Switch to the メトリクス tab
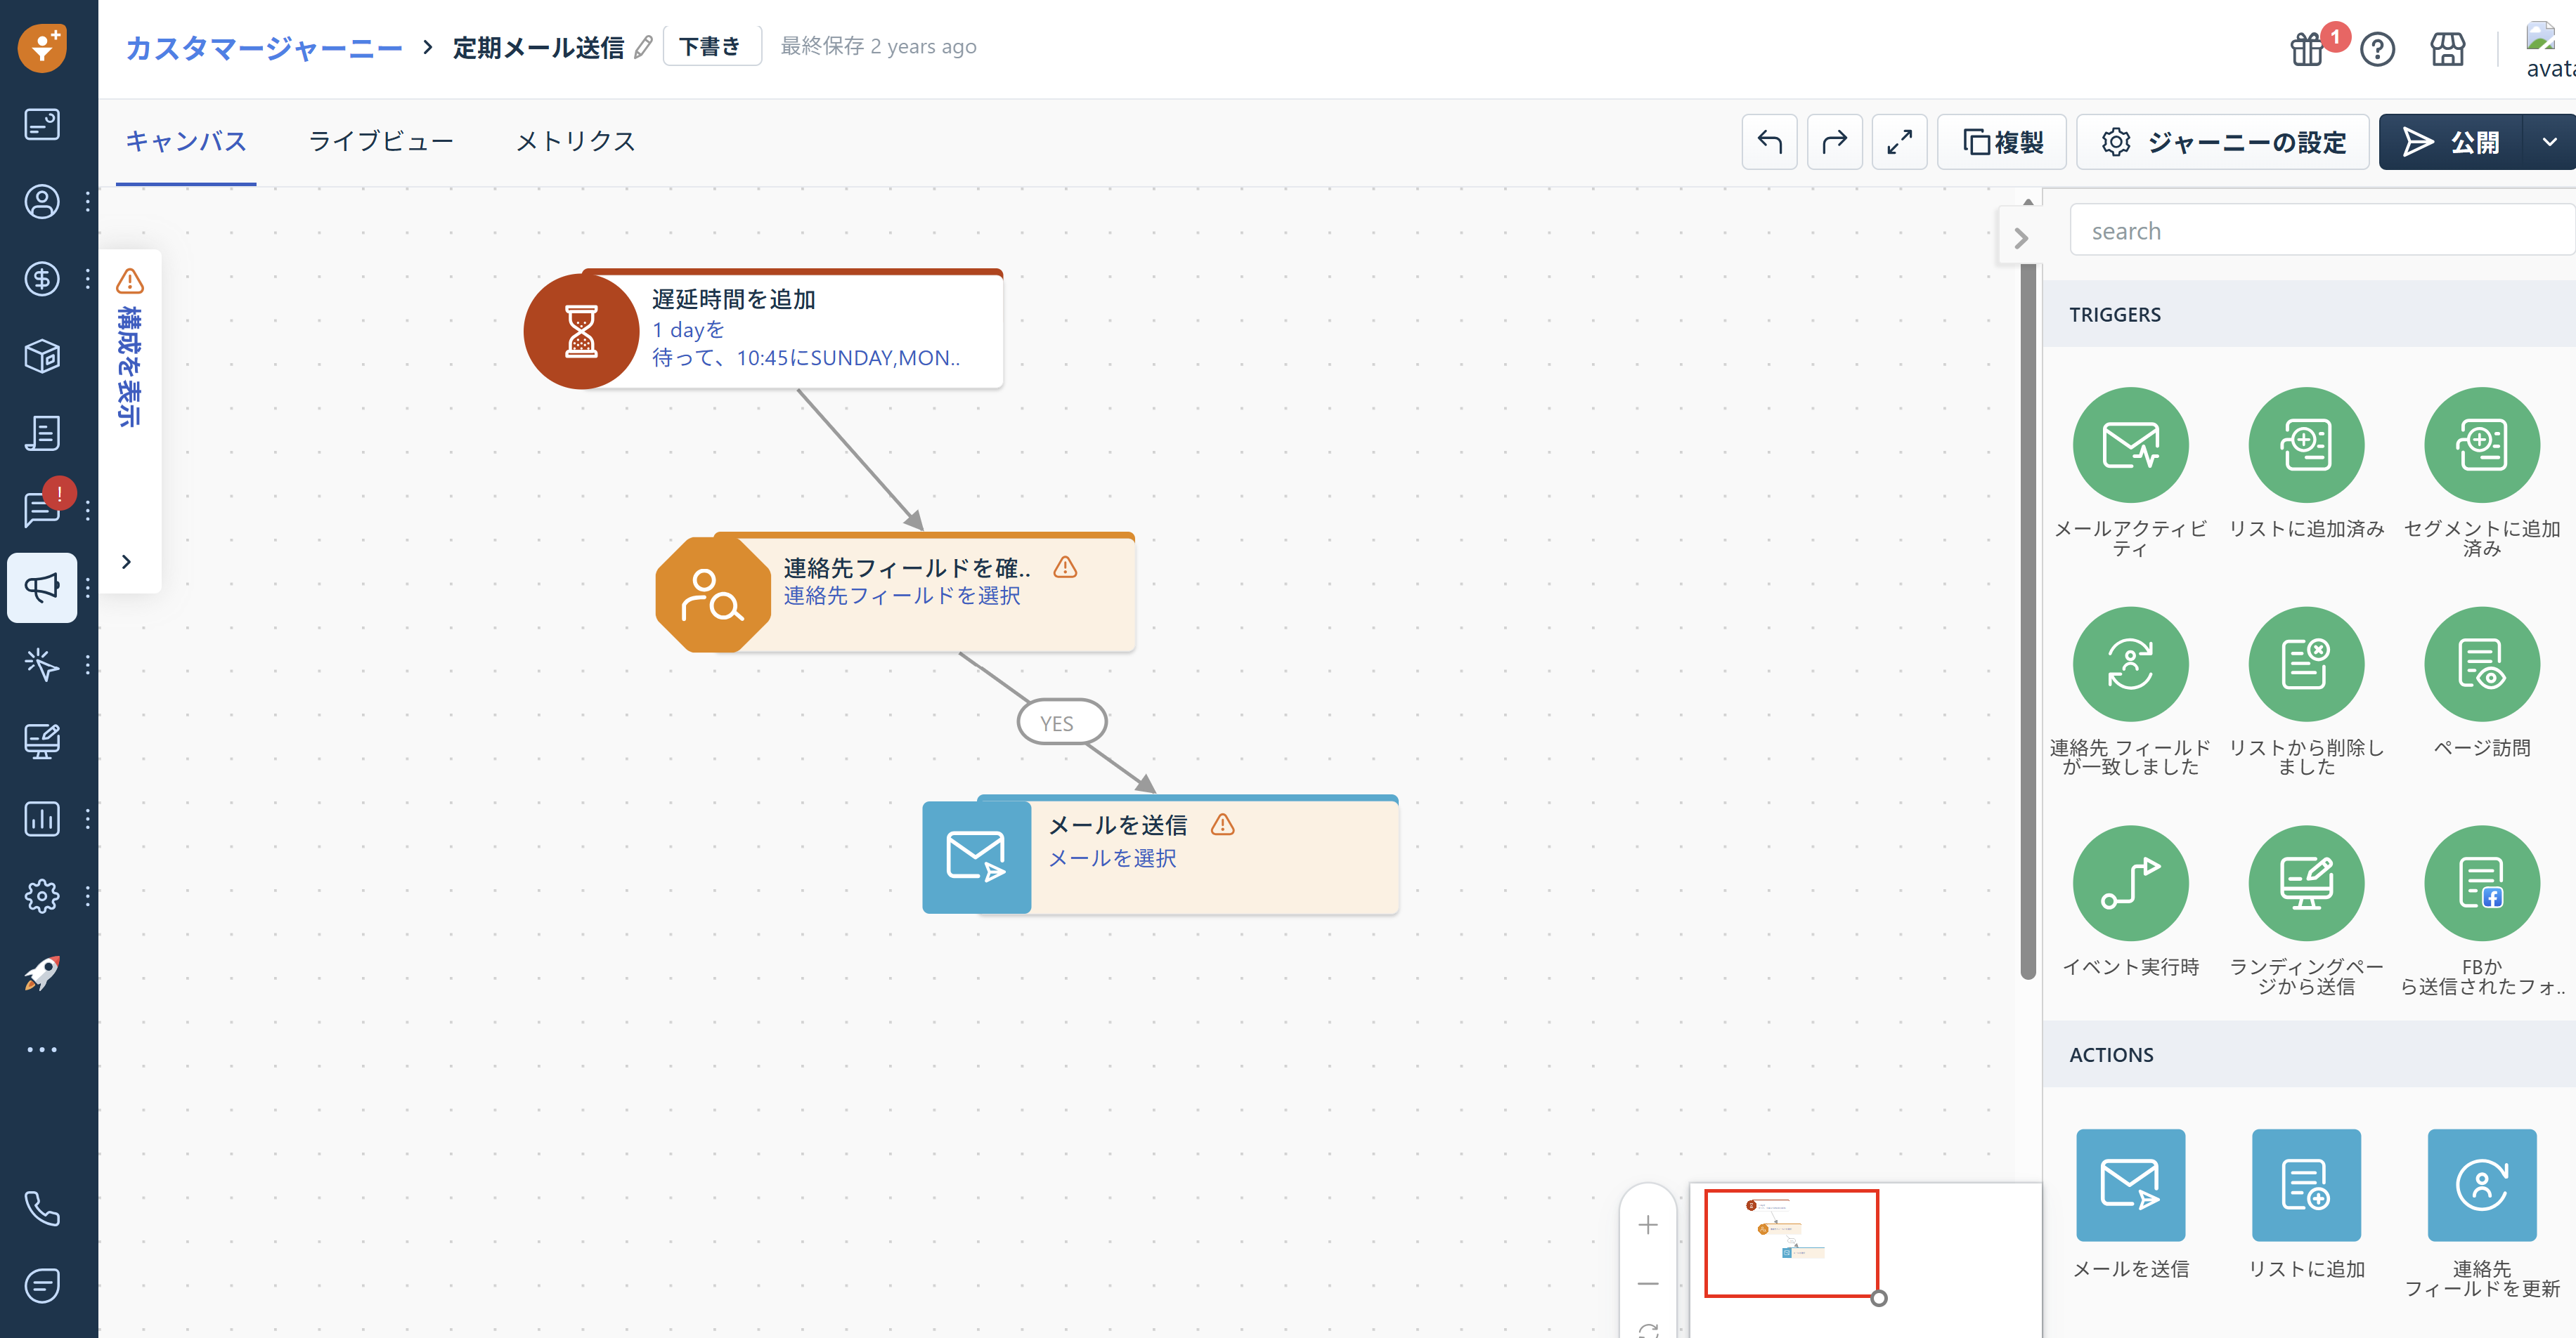 (x=576, y=142)
